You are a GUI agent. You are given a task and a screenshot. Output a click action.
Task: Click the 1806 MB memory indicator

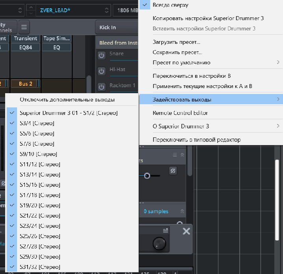click(x=126, y=10)
